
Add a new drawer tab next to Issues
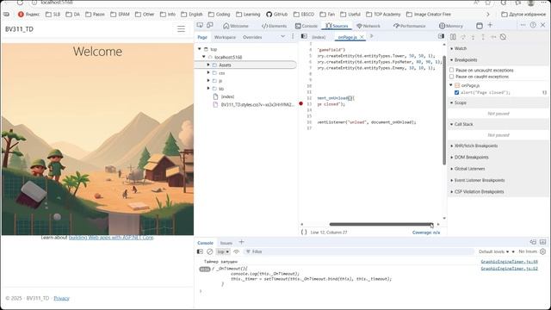point(241,242)
